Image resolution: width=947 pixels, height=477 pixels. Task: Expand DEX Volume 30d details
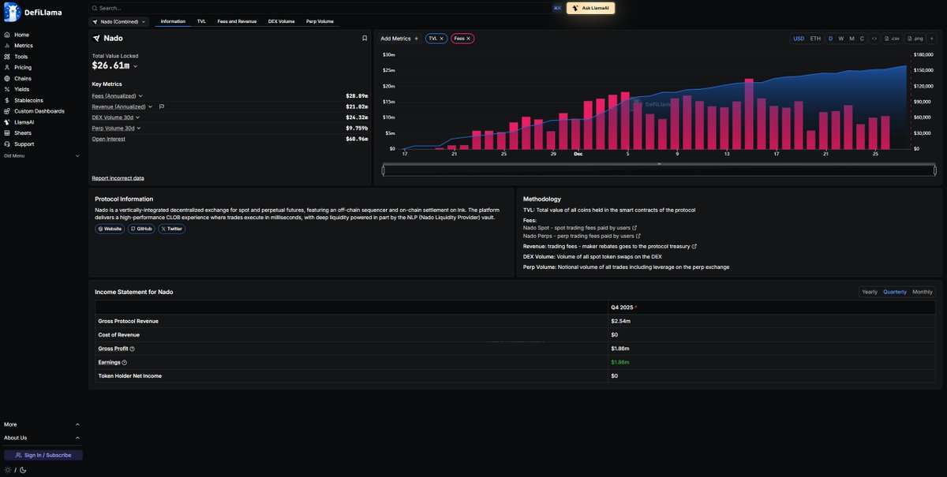pos(137,117)
